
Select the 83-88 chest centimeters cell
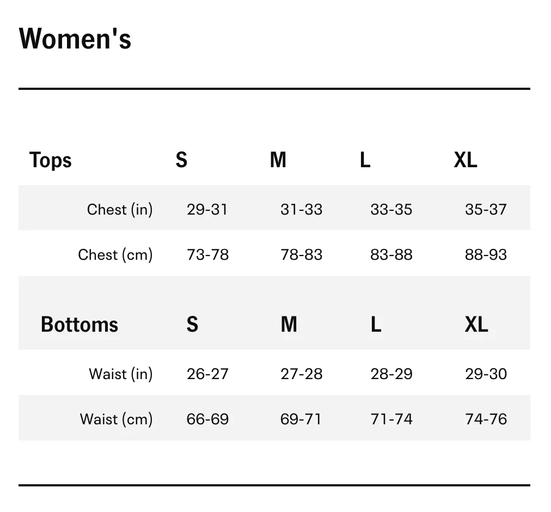pyautogui.click(x=391, y=254)
